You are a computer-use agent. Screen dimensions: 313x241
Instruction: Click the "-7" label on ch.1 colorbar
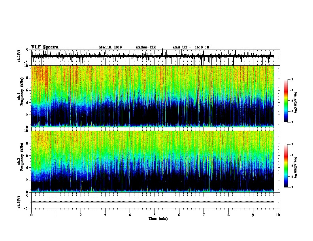pyautogui.click(x=292, y=122)
